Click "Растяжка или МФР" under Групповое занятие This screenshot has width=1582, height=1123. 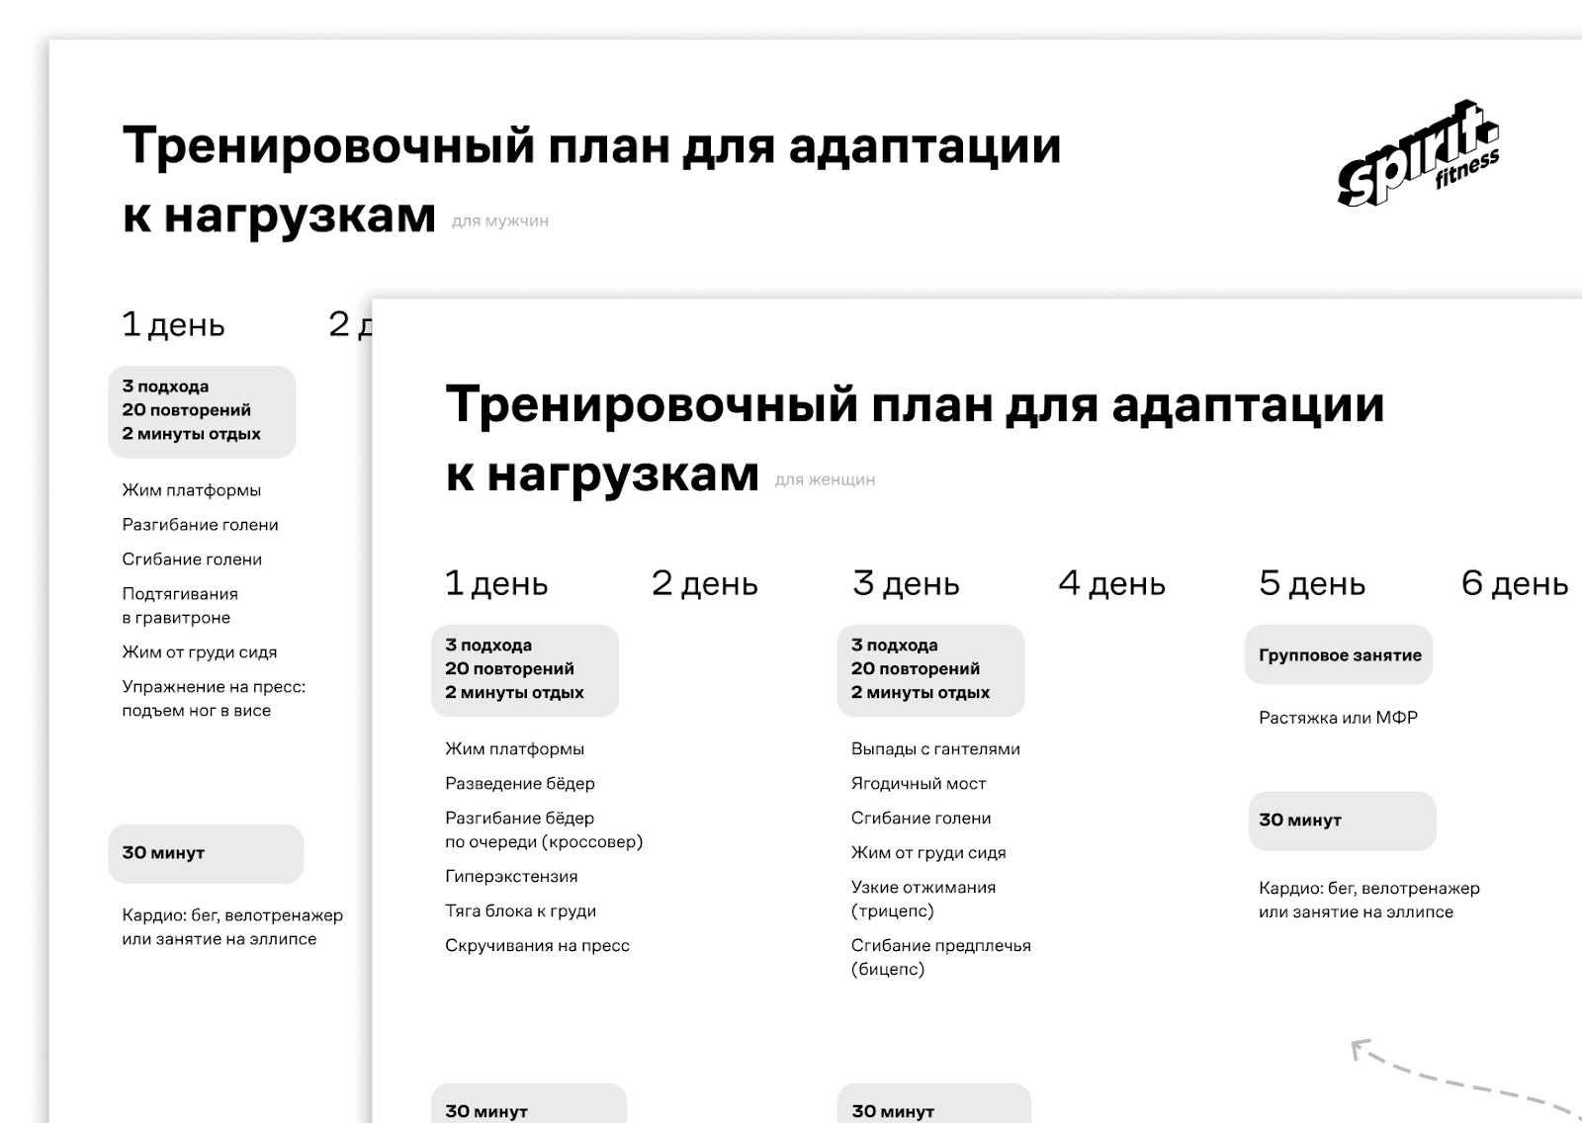coord(1338,718)
